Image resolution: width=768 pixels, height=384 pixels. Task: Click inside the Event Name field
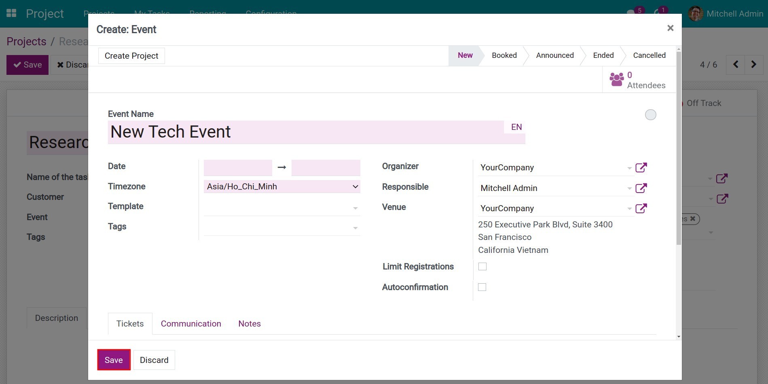coord(283,132)
